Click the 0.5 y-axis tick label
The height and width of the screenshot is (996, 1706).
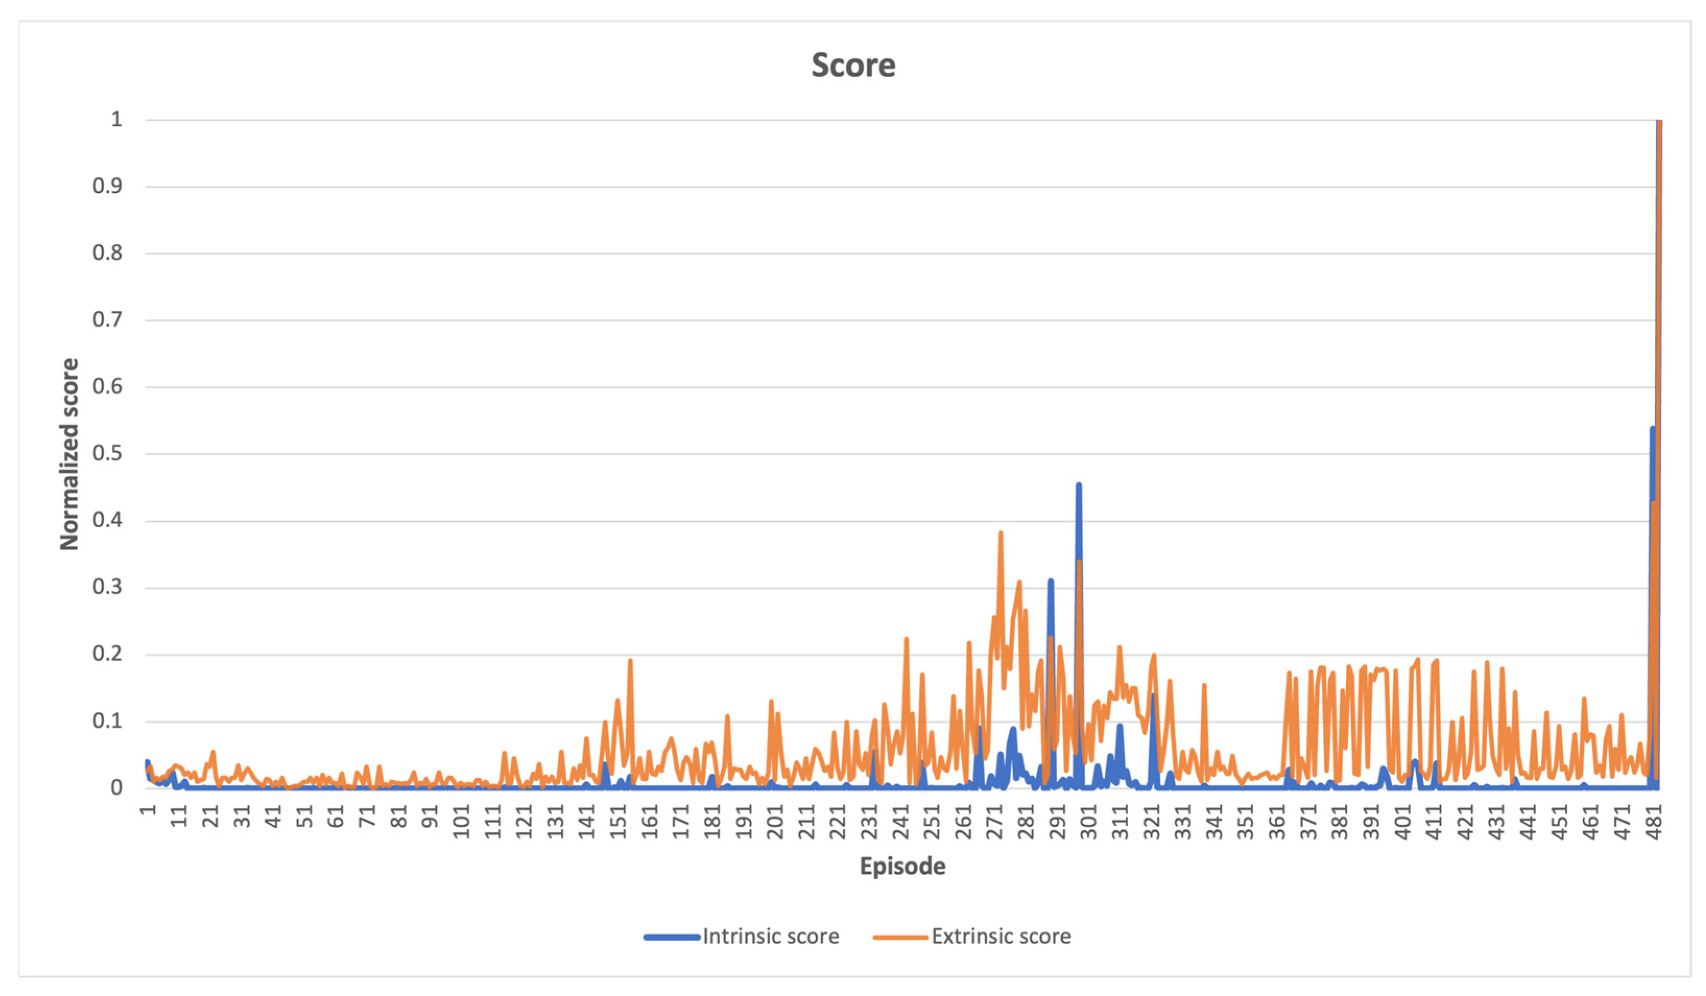[107, 453]
